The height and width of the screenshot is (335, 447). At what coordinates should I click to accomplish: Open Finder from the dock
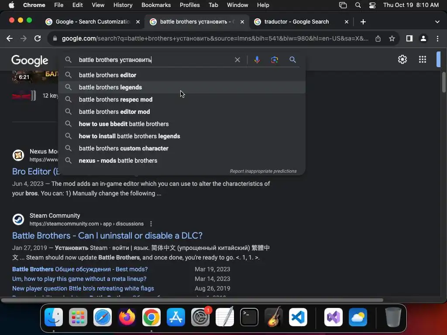click(54, 317)
